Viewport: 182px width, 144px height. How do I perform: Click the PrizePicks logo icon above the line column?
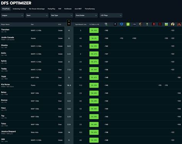69,23
